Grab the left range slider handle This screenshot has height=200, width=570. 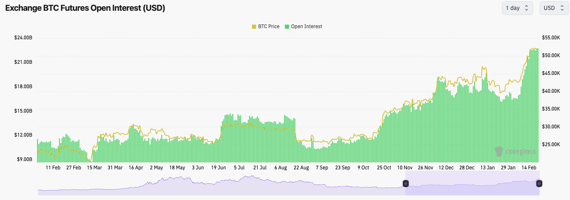tap(406, 183)
